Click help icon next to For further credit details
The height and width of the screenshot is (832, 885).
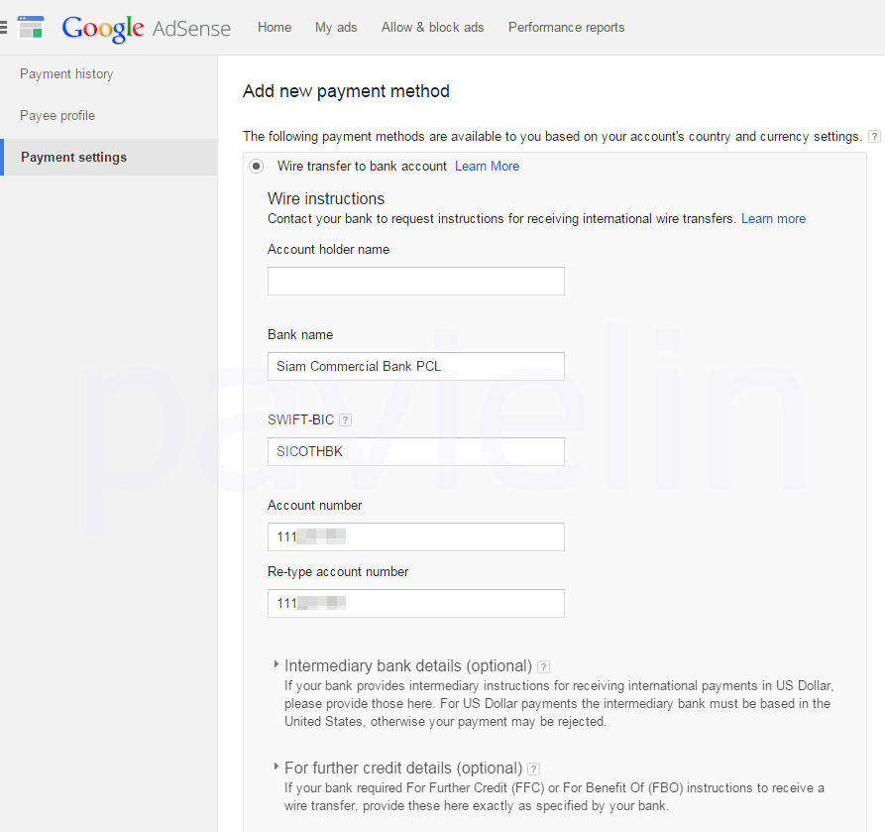point(533,770)
